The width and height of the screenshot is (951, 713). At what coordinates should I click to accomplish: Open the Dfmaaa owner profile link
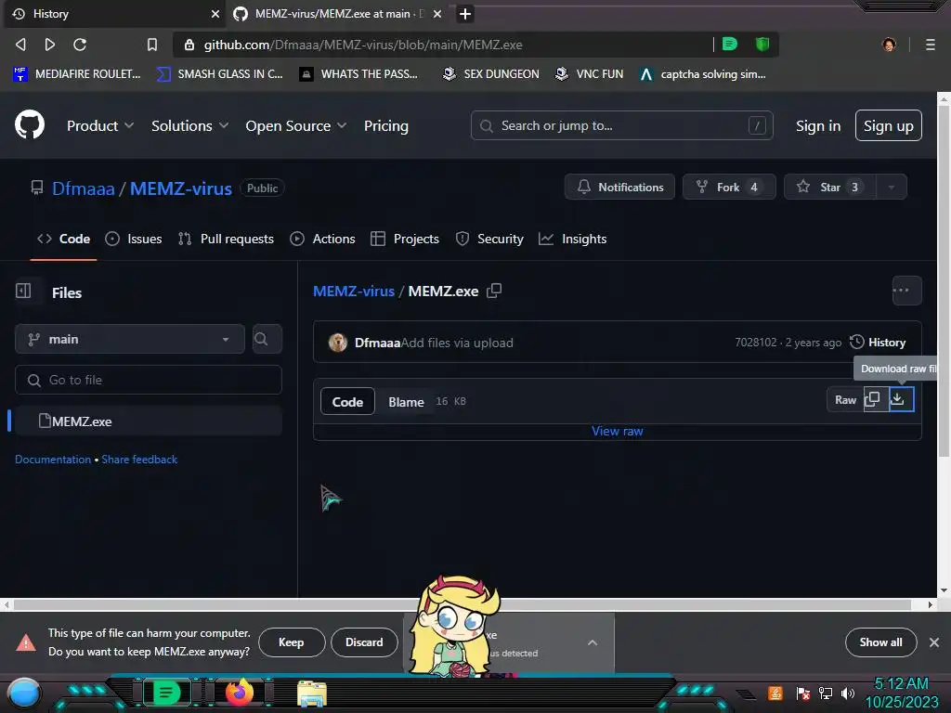point(83,188)
